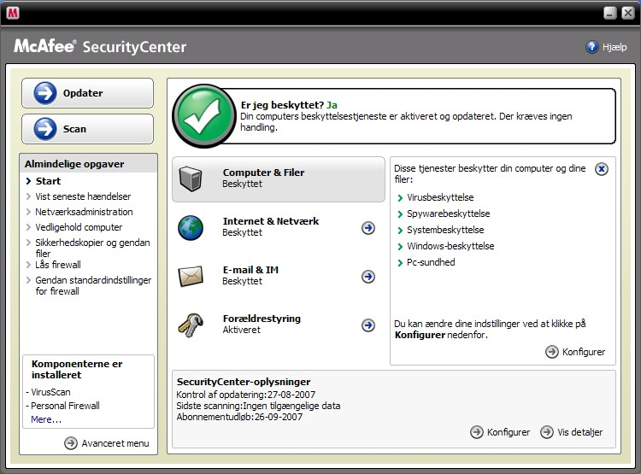
Task: Click the Forældrestyring keys icon
Action: coord(191,325)
